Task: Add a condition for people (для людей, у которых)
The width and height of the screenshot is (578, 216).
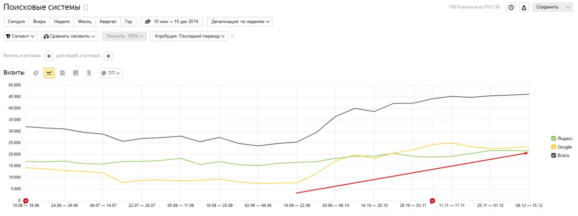Action: [x=109, y=56]
